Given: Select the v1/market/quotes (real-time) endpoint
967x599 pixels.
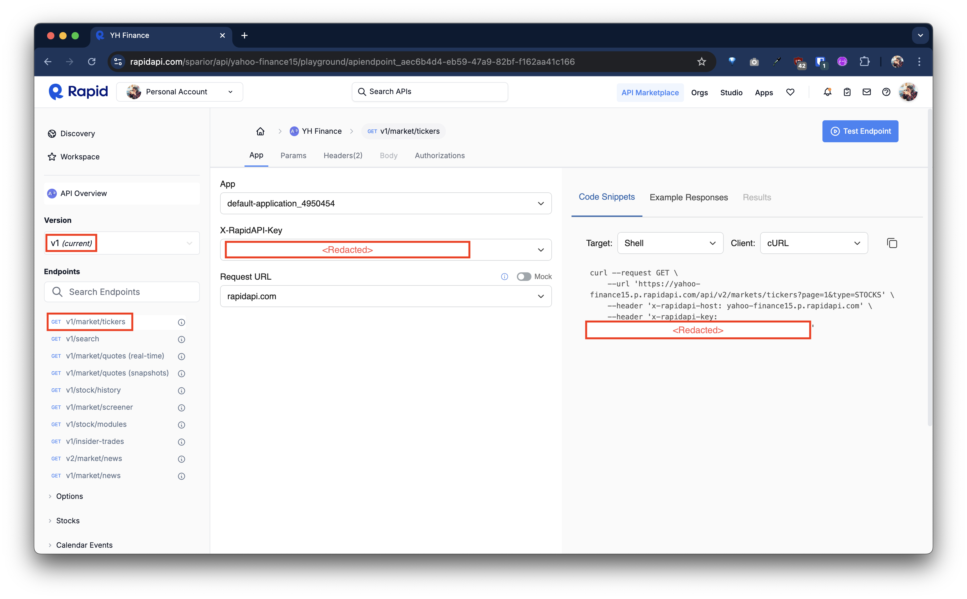Looking at the screenshot, I should (x=115, y=356).
